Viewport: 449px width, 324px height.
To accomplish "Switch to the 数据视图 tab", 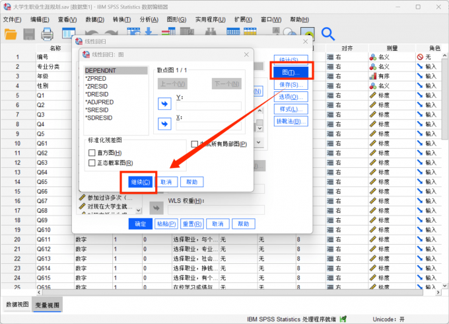I will point(17,304).
